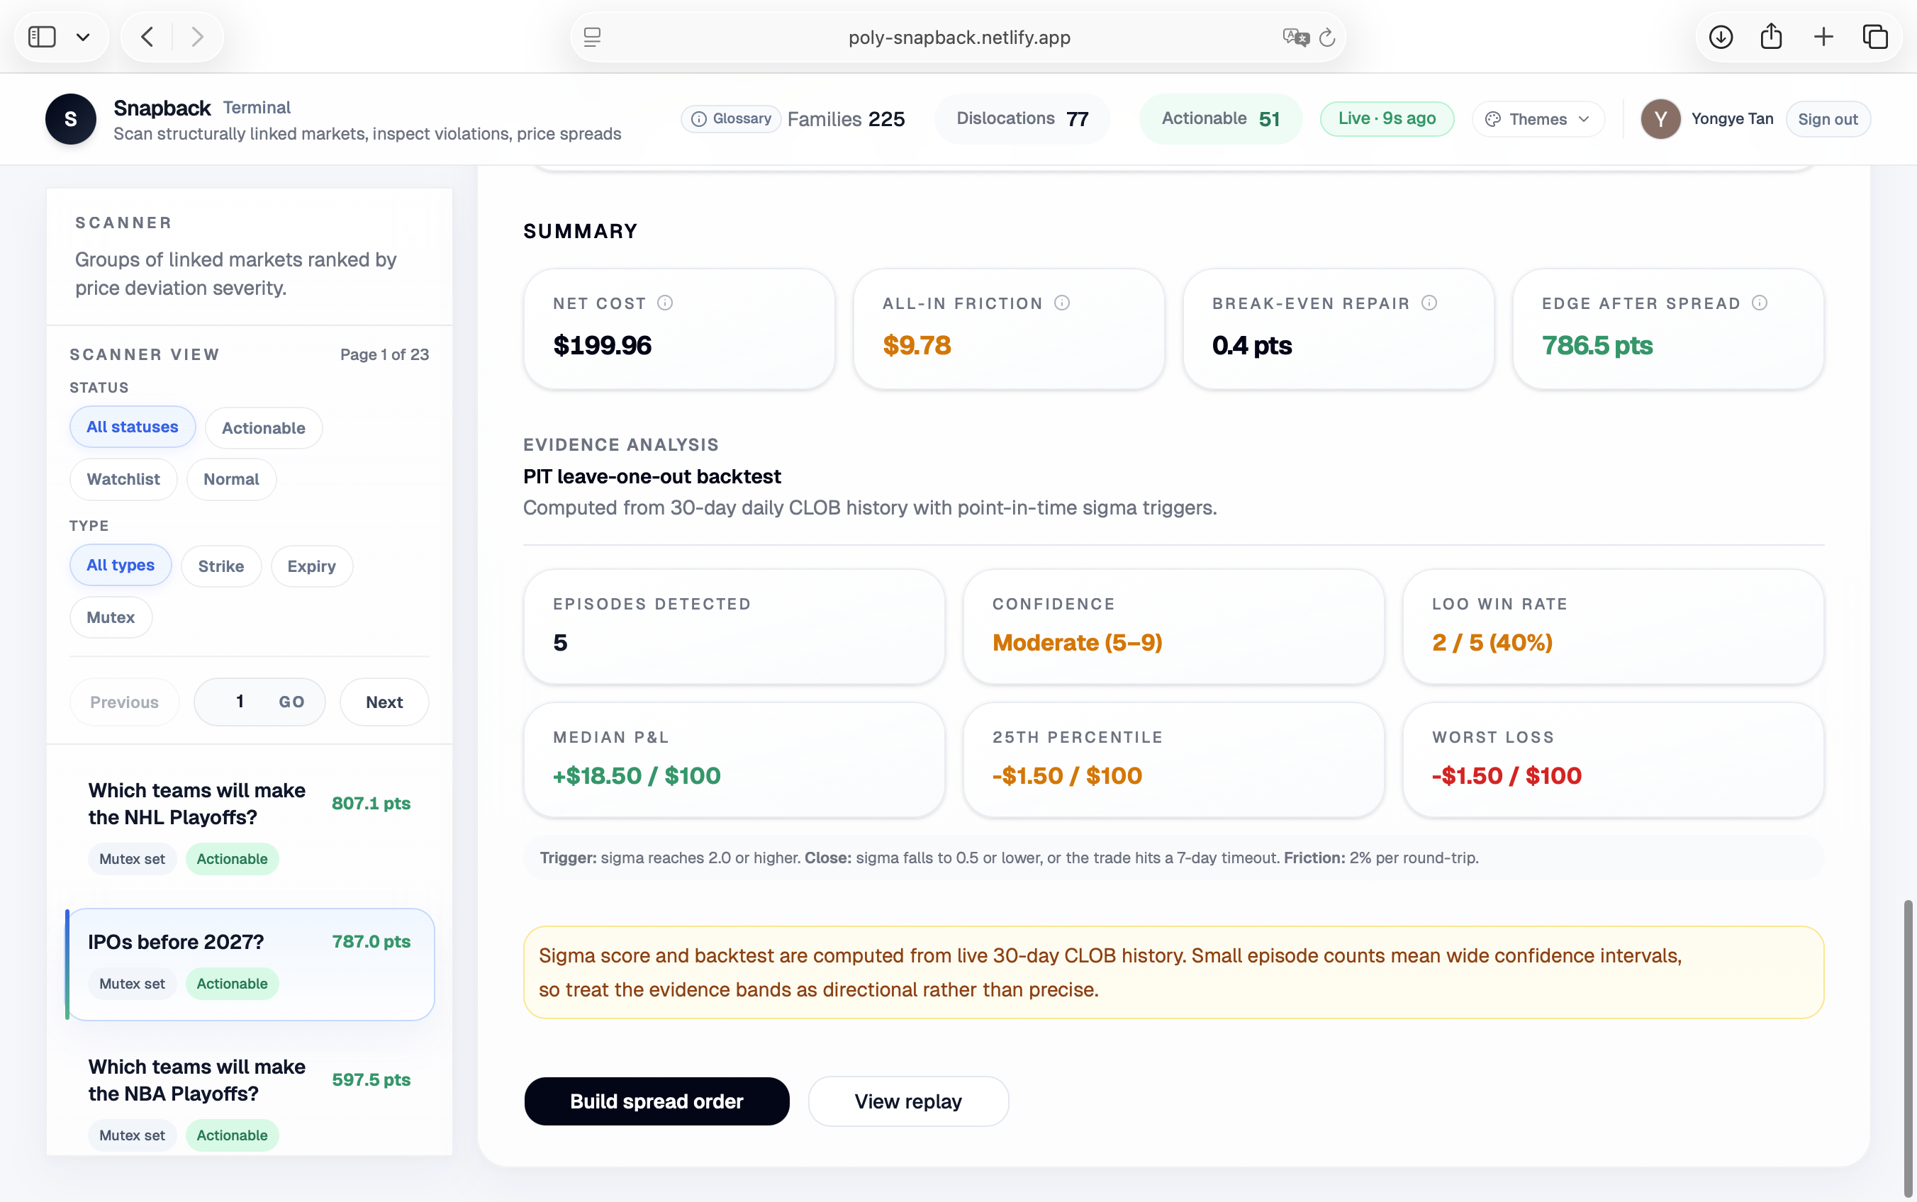Click the Edge After Spread info icon

[x=1760, y=303]
